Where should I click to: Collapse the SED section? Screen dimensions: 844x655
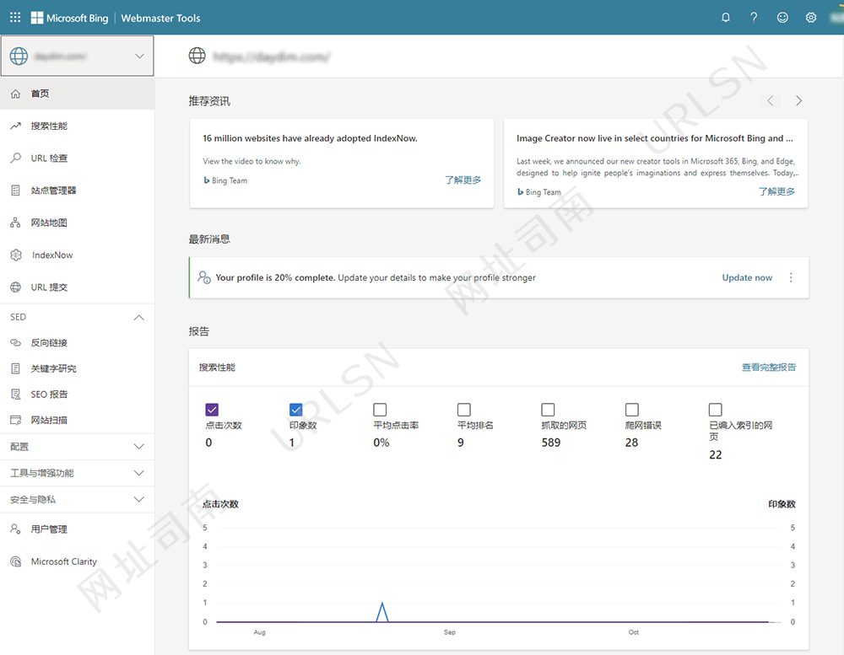coord(139,318)
